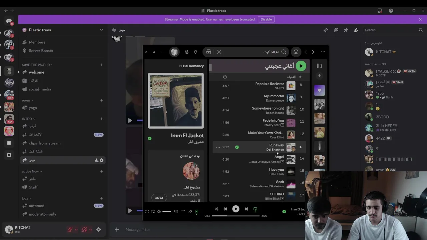Screen dimensions: 427x240
Task: Open microphone options dropdown arrow
Action: coord(76,229)
